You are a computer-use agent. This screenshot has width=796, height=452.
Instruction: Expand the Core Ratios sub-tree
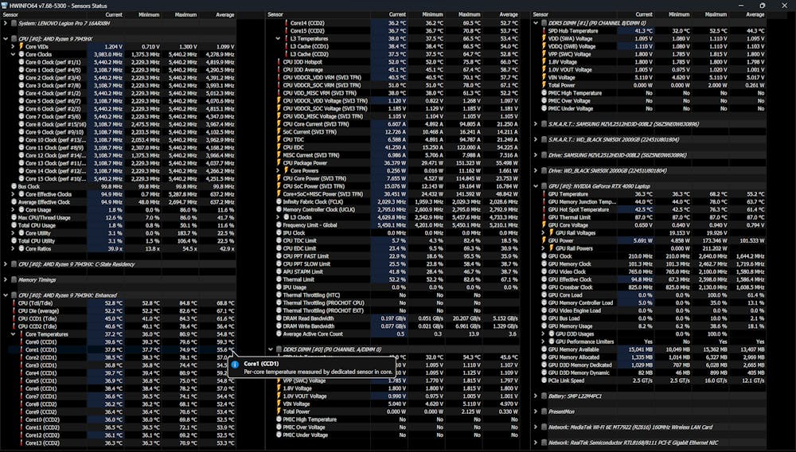click(x=14, y=248)
